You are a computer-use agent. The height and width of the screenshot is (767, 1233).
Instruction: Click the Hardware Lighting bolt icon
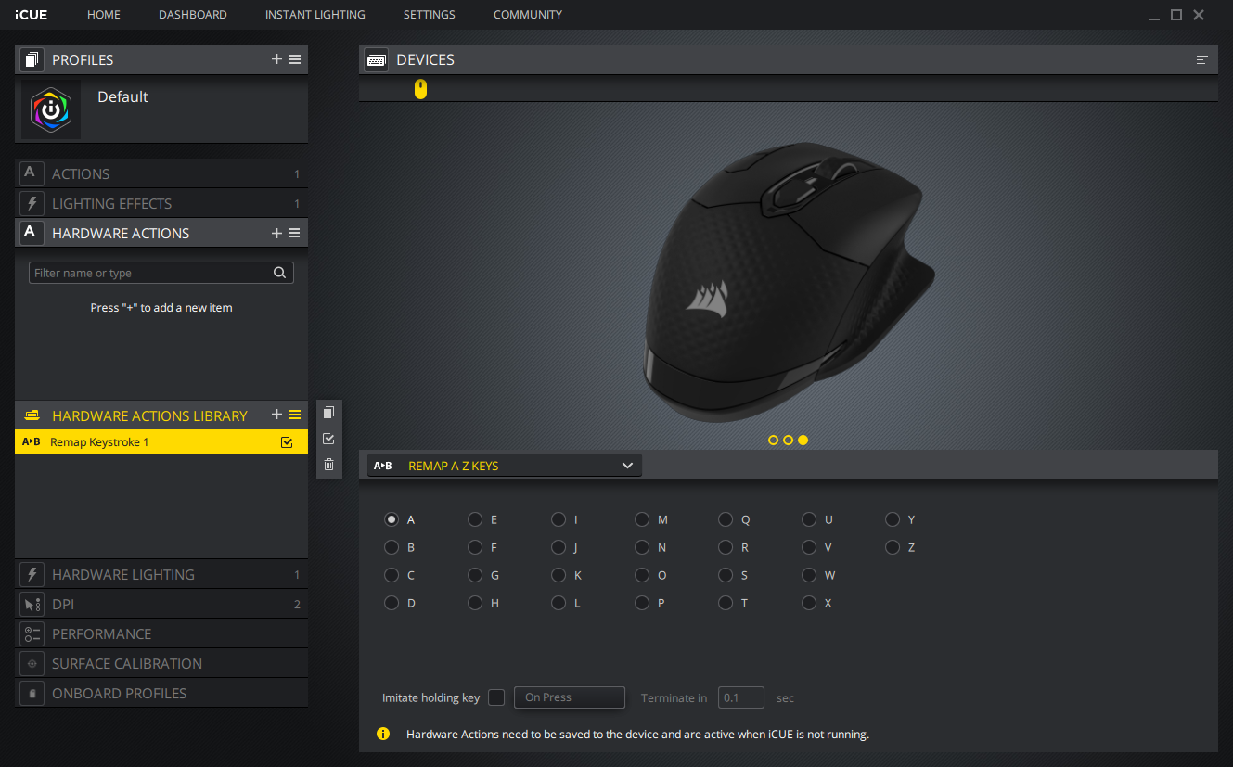tap(32, 574)
